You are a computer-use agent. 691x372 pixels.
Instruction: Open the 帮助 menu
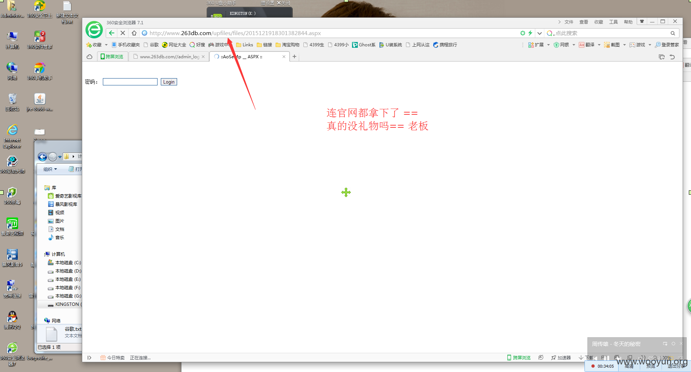(x=628, y=22)
